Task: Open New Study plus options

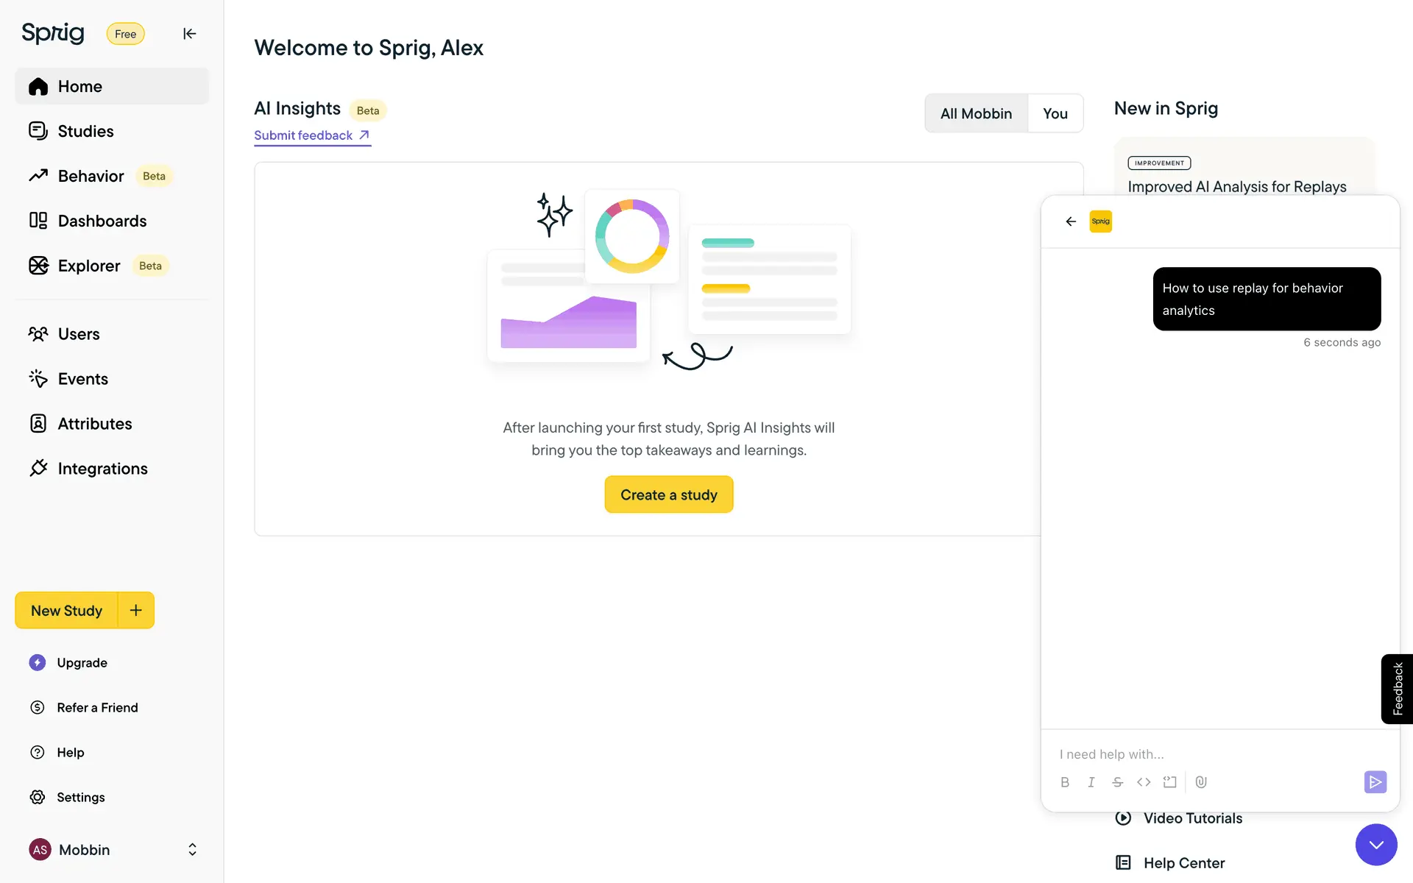Action: (136, 610)
